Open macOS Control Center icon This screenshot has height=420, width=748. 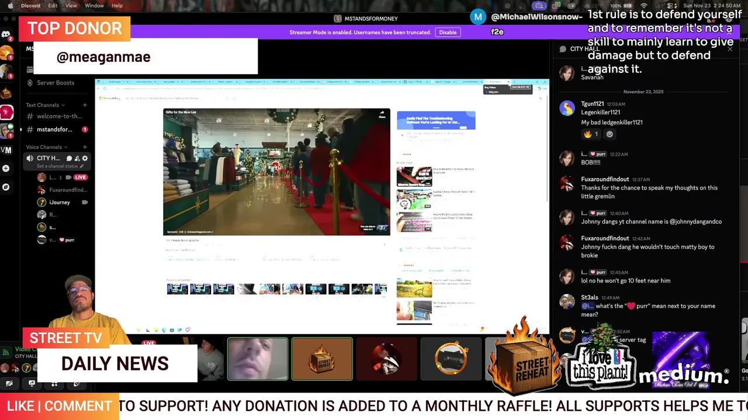pos(671,6)
